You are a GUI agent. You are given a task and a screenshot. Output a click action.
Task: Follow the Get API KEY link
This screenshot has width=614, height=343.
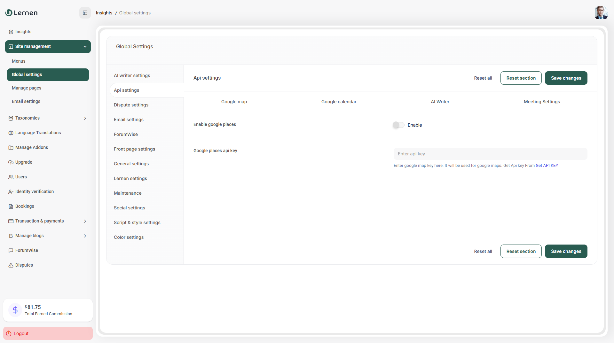pyautogui.click(x=547, y=166)
